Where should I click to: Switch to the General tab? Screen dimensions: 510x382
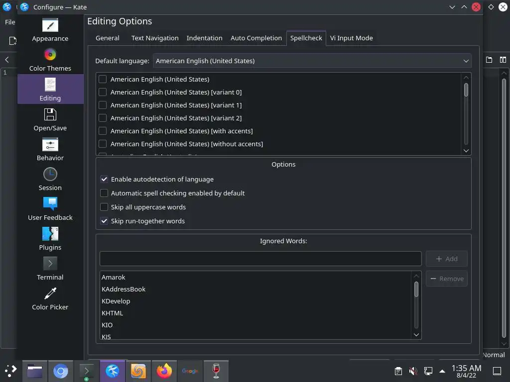point(108,38)
